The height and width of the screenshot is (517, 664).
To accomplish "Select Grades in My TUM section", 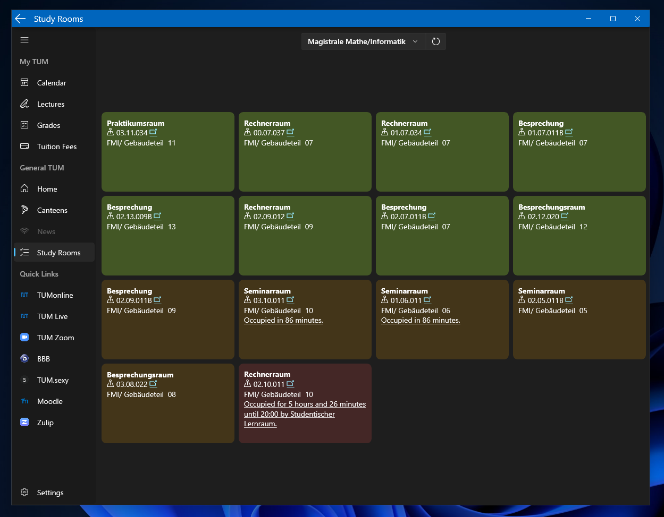I will point(48,125).
